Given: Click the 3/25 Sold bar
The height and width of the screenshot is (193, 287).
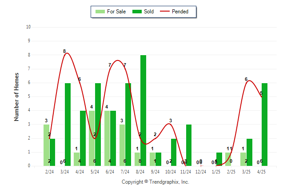Looking at the screenshot, I should tap(249, 153).
